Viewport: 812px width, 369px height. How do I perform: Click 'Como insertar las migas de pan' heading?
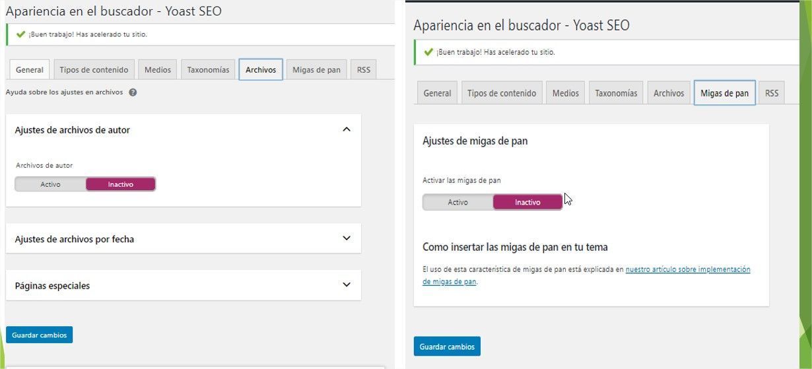point(515,247)
